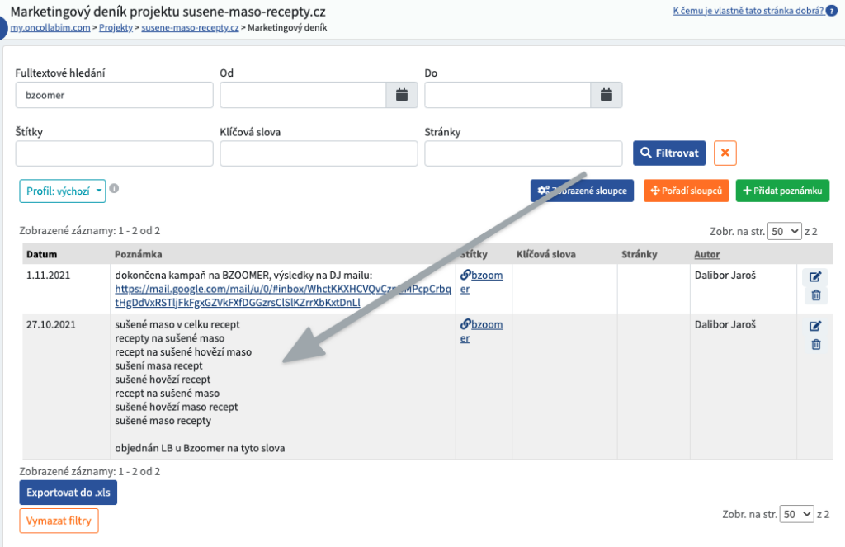Click the Datum column header
This screenshot has height=547, width=845.
[x=41, y=254]
